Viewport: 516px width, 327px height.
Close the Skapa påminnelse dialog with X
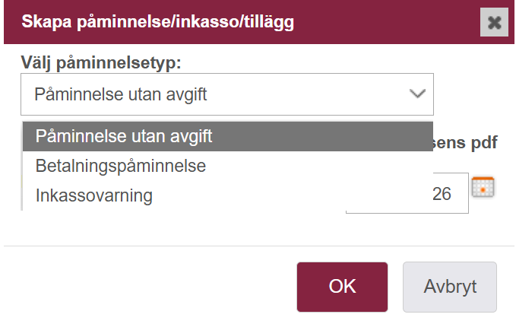(494, 22)
